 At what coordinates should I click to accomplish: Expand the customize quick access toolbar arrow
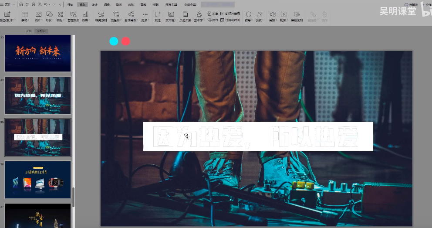tap(60, 5)
